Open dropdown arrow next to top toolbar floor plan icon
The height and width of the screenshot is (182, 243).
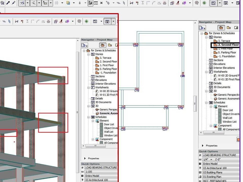[x=220, y=3]
